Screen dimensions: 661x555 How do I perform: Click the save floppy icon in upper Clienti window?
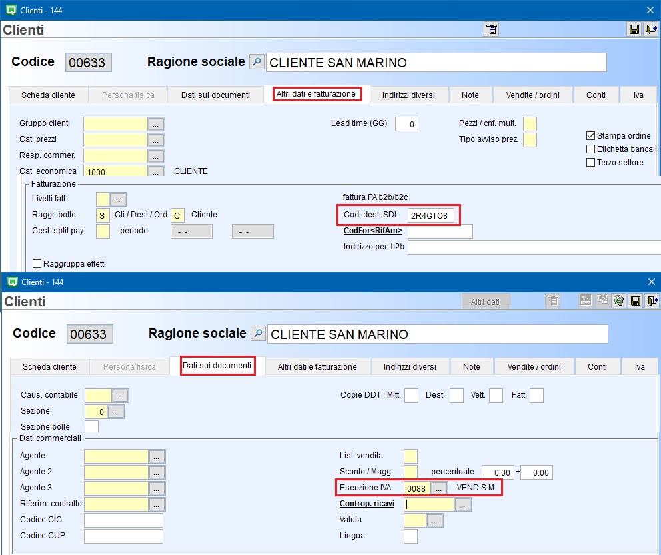click(x=634, y=29)
